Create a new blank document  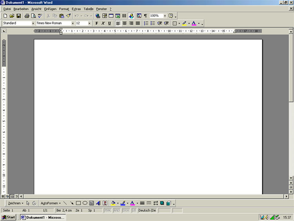(x=5, y=16)
